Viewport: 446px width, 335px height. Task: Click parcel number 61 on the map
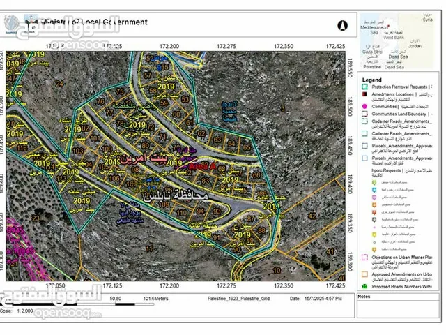point(190,123)
